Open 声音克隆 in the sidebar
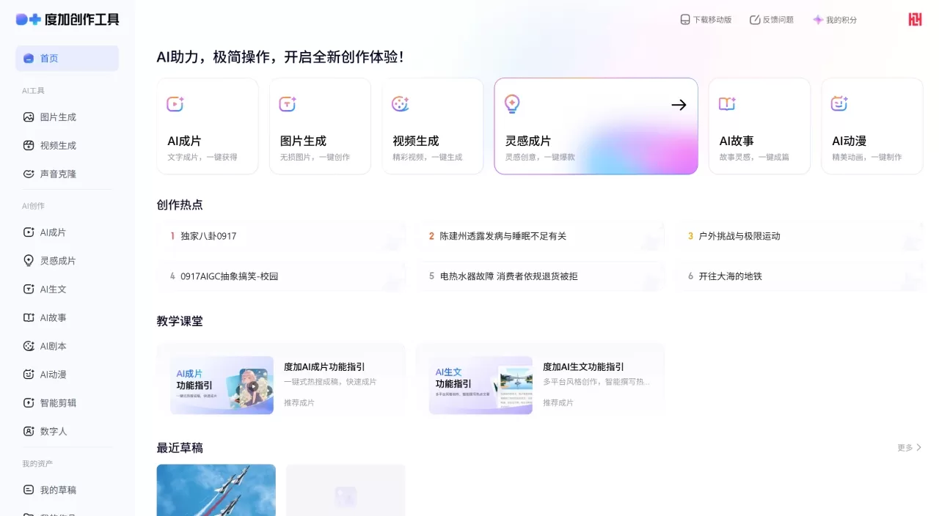 pos(67,174)
